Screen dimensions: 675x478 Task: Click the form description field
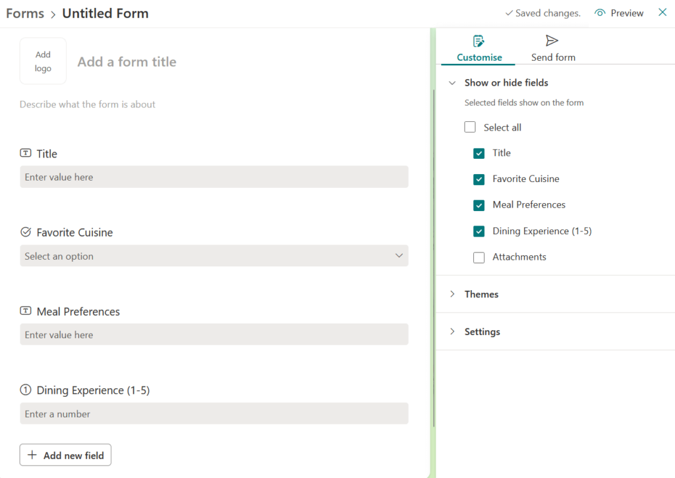[x=88, y=104]
